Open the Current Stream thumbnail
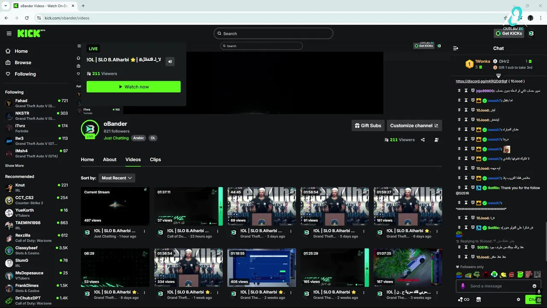 click(x=115, y=206)
